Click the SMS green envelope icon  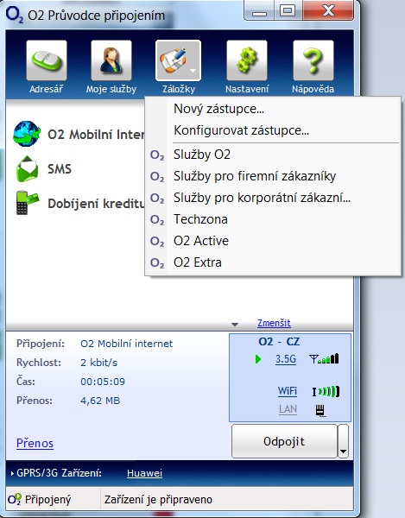click(x=27, y=169)
